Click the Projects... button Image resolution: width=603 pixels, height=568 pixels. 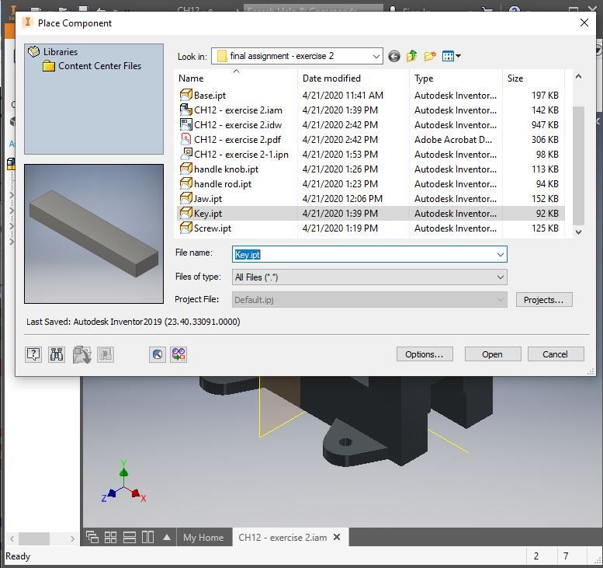(x=544, y=300)
